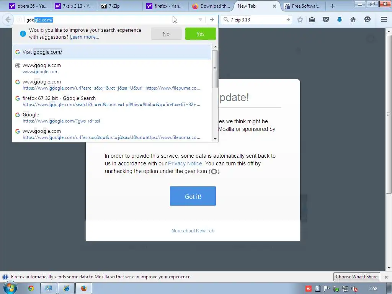
Task: Open the Windows Start menu
Action: coord(10,288)
